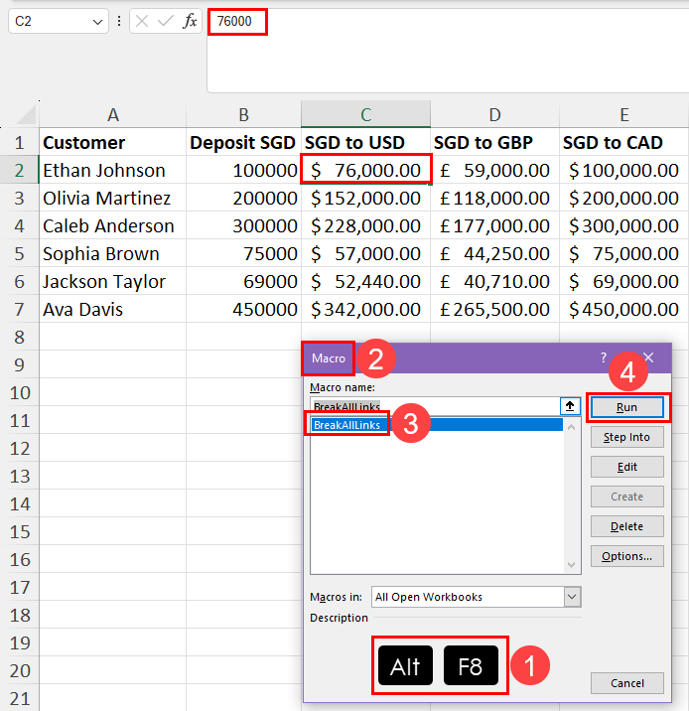Select the $ 52,440.00 cell
Image resolution: width=689 pixels, height=711 pixels.
tap(365, 282)
